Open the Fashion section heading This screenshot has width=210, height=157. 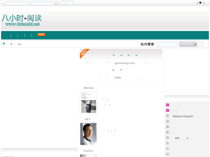[88, 151]
